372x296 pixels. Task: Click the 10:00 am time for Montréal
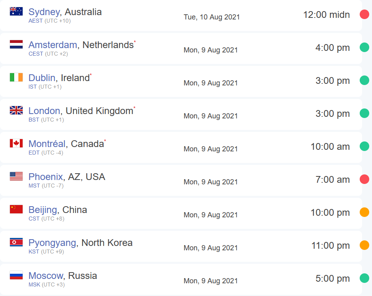click(330, 147)
